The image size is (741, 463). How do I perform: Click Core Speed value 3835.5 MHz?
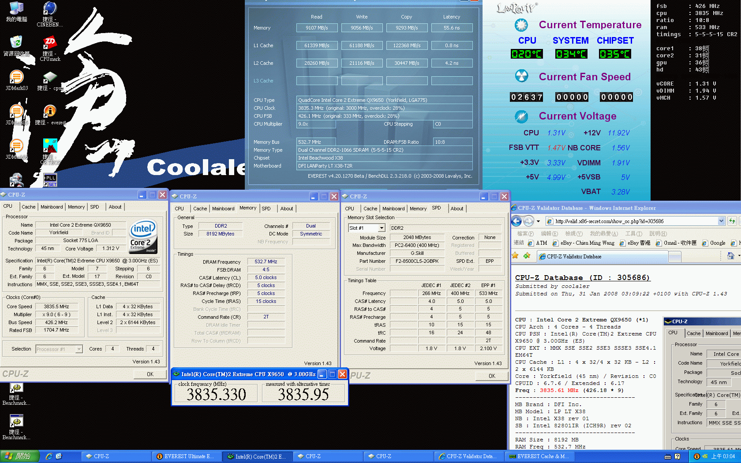coord(56,306)
